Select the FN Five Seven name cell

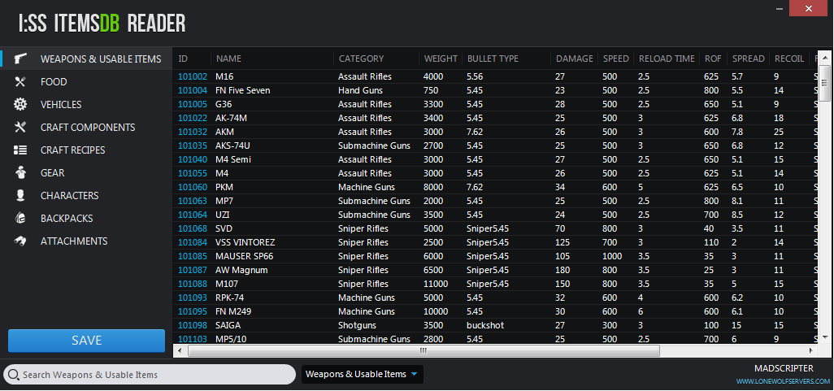click(242, 90)
